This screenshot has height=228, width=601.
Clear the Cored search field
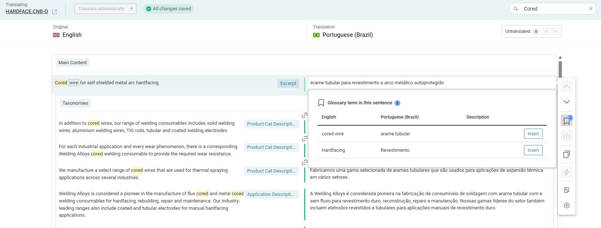click(590, 9)
